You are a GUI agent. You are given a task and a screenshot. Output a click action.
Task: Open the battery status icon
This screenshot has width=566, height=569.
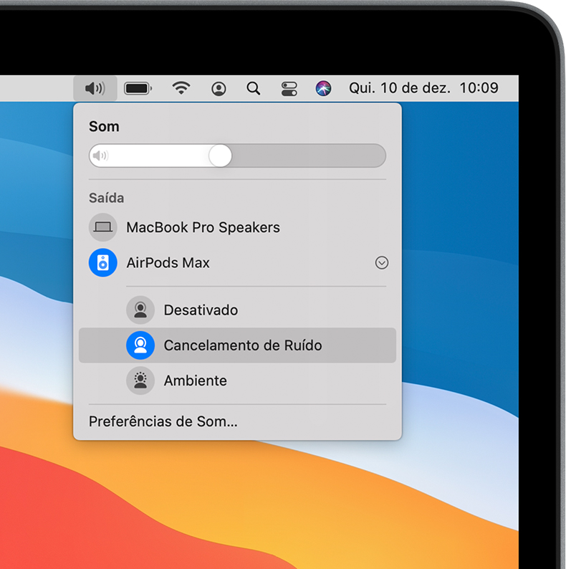pyautogui.click(x=138, y=88)
